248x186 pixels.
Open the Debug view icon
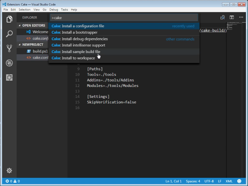pyautogui.click(x=9, y=63)
